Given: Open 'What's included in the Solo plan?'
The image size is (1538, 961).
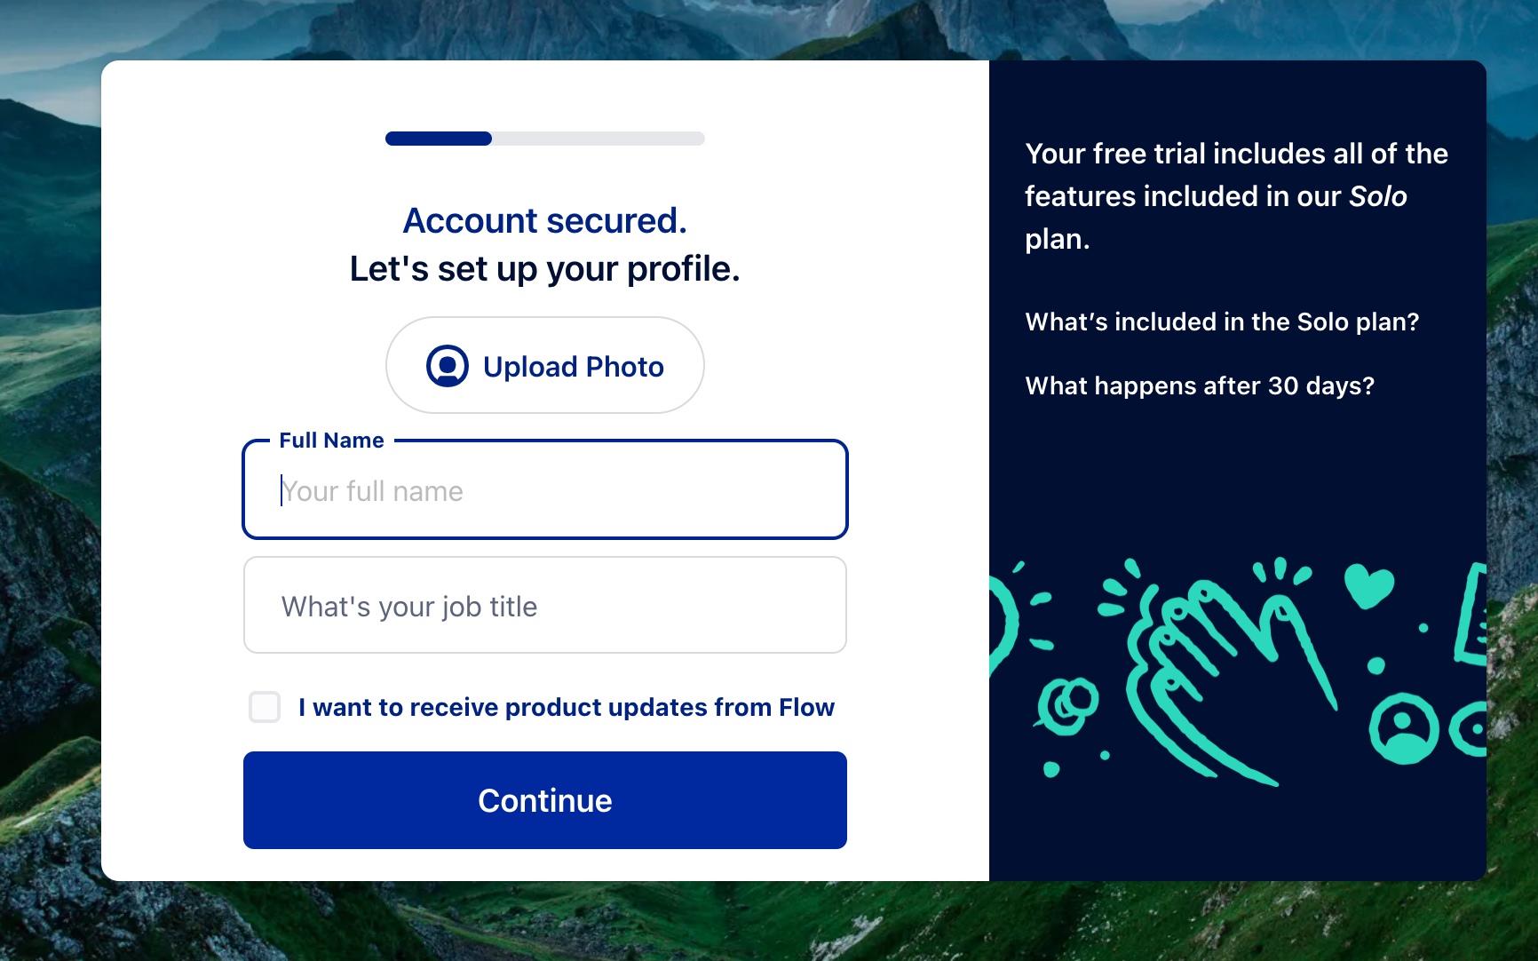Looking at the screenshot, I should point(1222,322).
